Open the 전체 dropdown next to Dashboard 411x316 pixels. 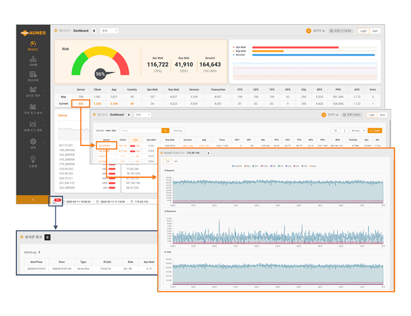click(109, 31)
